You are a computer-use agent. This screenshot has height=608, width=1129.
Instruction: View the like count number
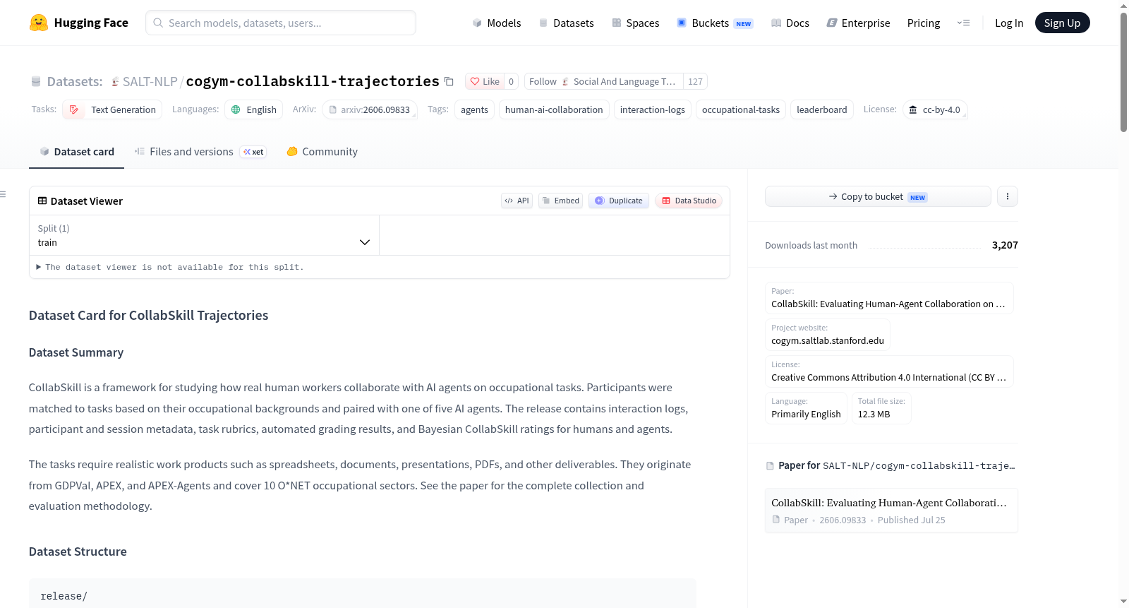(x=511, y=81)
